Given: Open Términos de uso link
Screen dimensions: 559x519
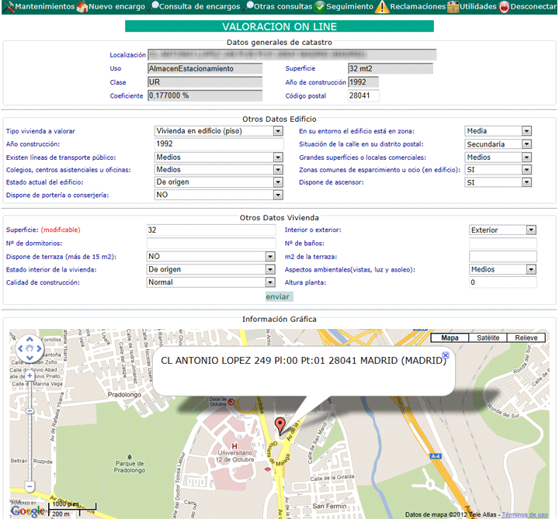Looking at the screenshot, I should 525,514.
